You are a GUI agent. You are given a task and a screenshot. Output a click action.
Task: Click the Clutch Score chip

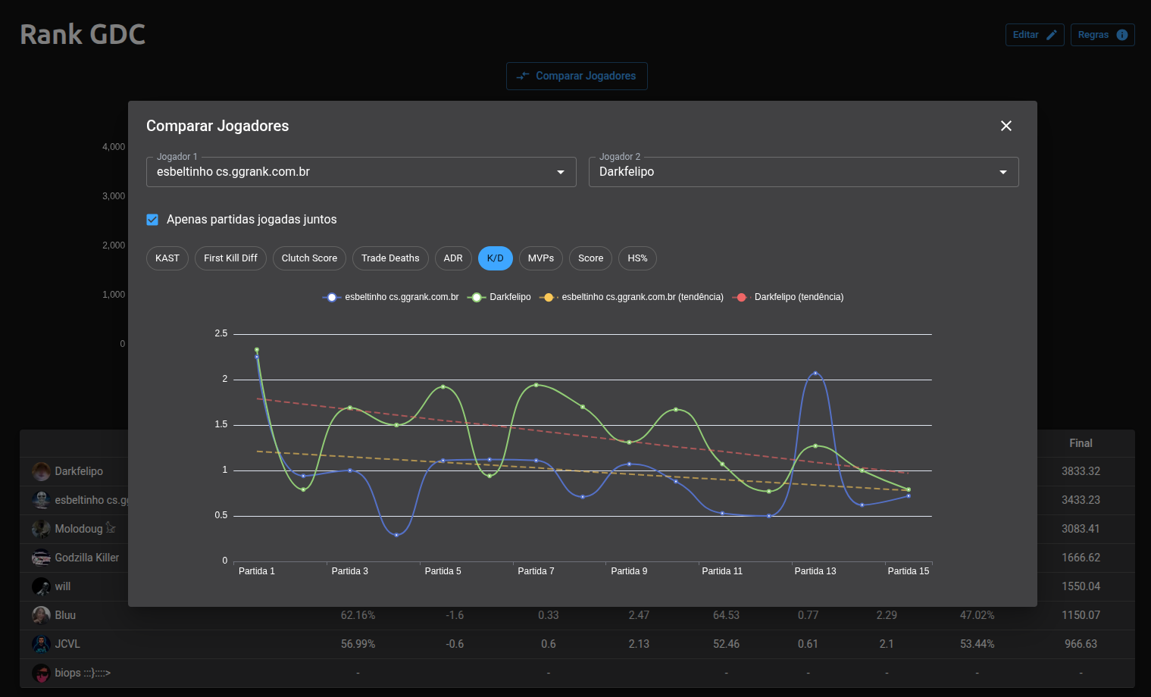point(309,258)
